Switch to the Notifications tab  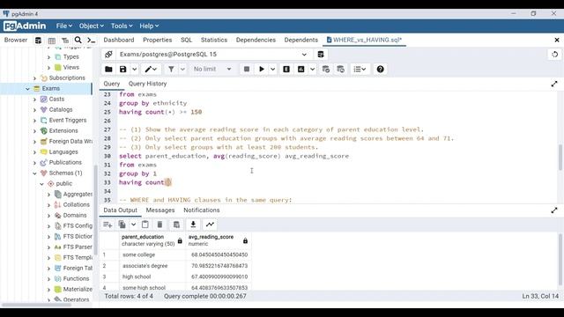point(202,210)
